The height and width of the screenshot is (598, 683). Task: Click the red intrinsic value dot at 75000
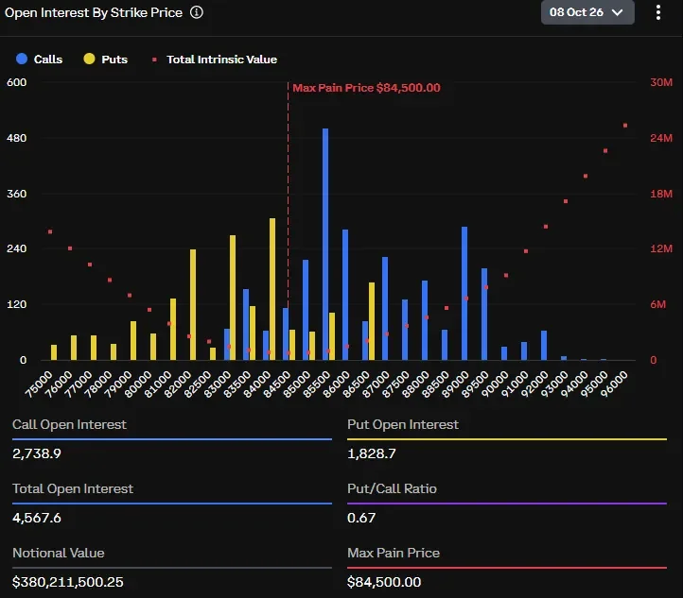coord(50,231)
